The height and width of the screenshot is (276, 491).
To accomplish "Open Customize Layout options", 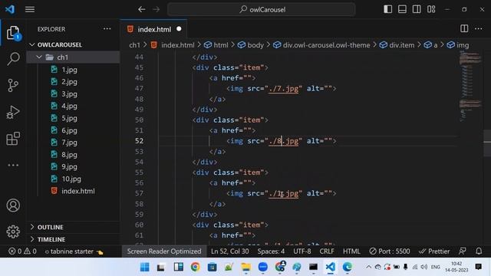I will point(431,9).
